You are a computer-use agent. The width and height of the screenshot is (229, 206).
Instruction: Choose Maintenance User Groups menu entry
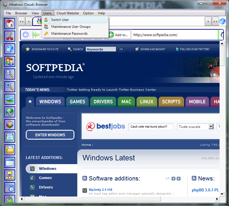[x=75, y=27]
